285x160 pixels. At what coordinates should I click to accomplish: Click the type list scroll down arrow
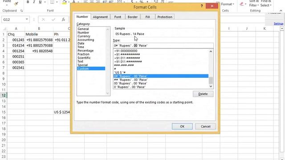pos(211,87)
